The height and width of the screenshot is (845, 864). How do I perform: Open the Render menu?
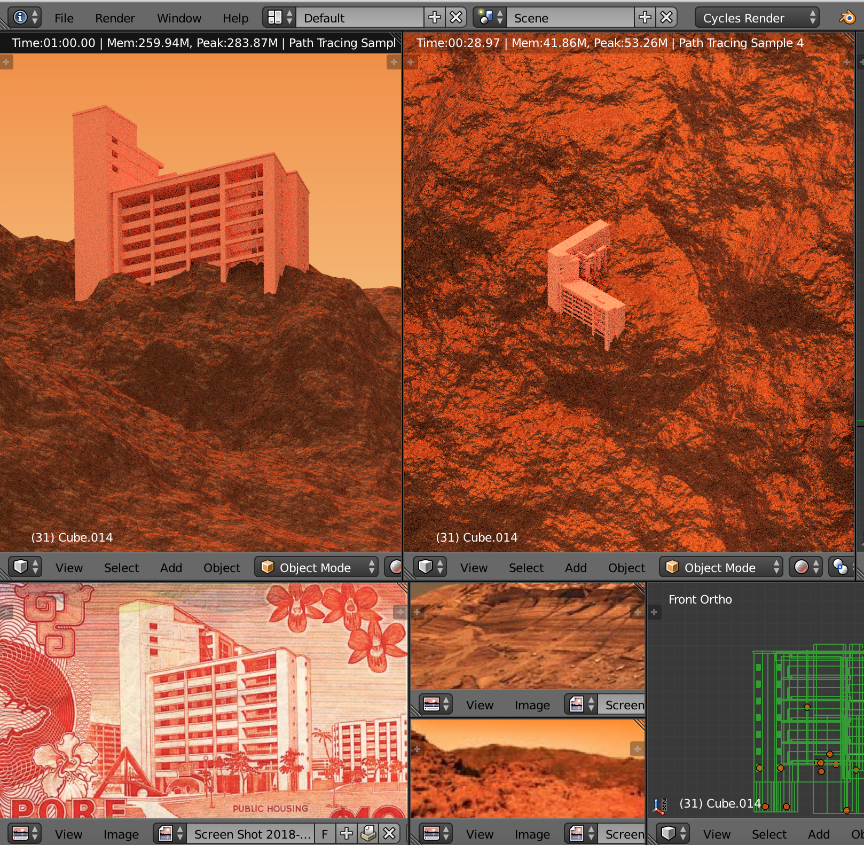(115, 18)
